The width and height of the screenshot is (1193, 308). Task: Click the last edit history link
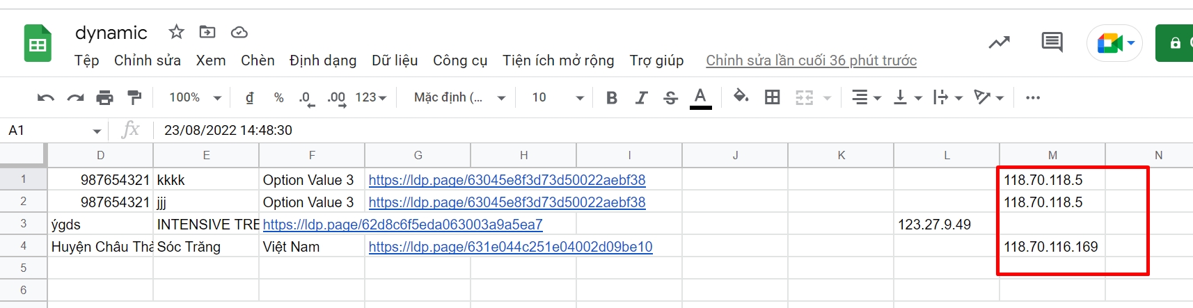tap(811, 60)
